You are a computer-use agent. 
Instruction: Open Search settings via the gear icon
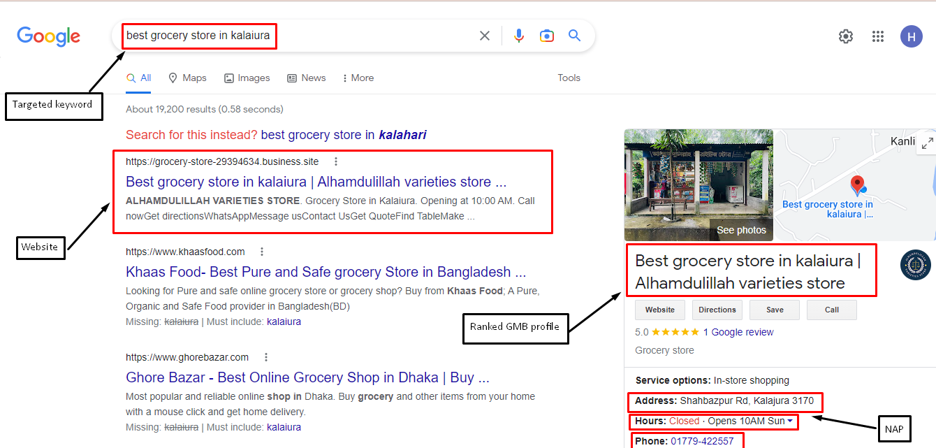845,36
